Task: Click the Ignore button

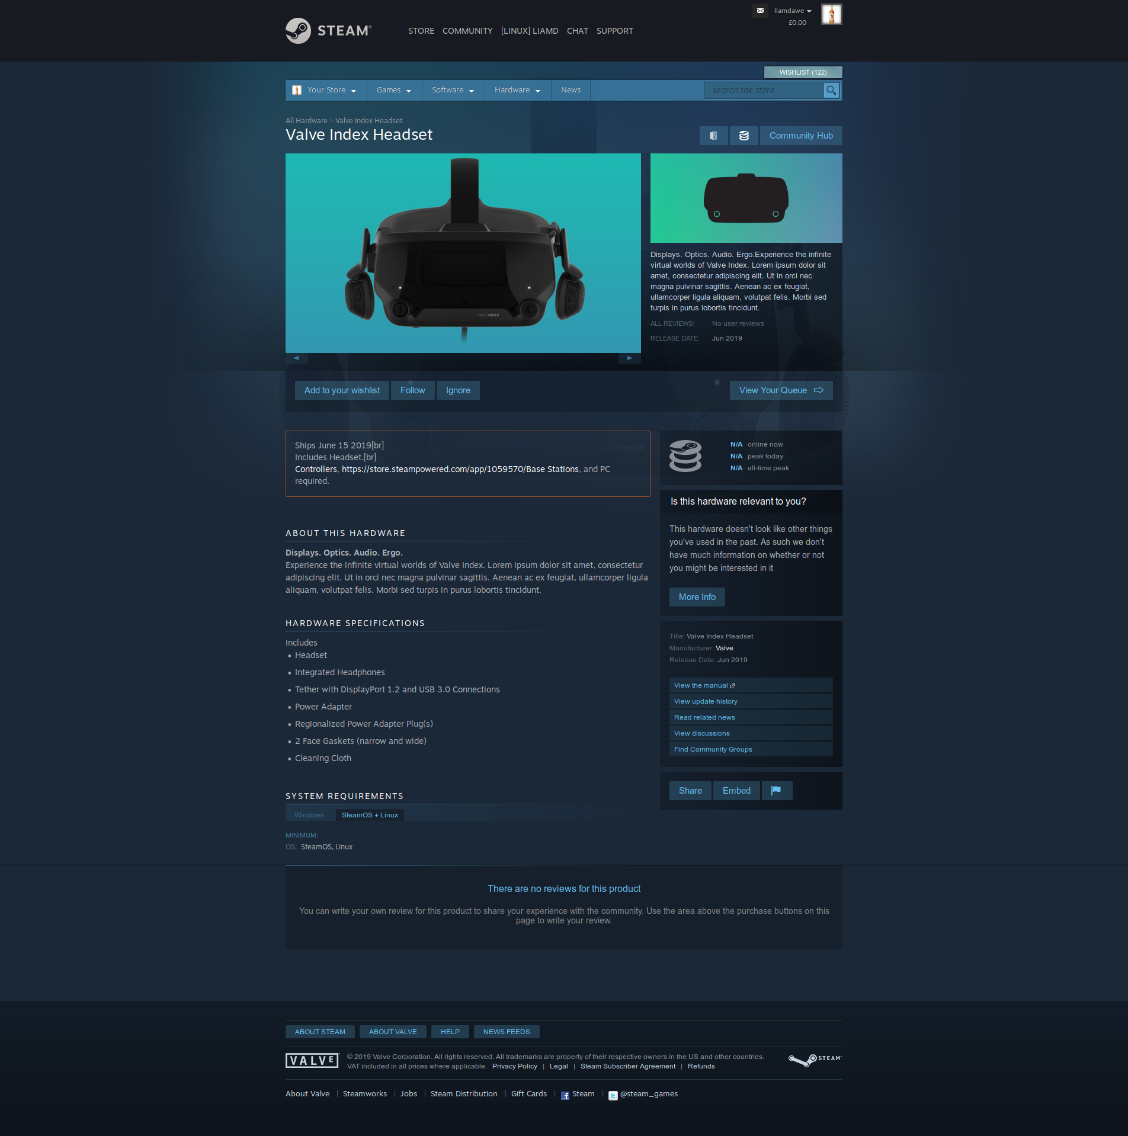Action: [x=458, y=390]
